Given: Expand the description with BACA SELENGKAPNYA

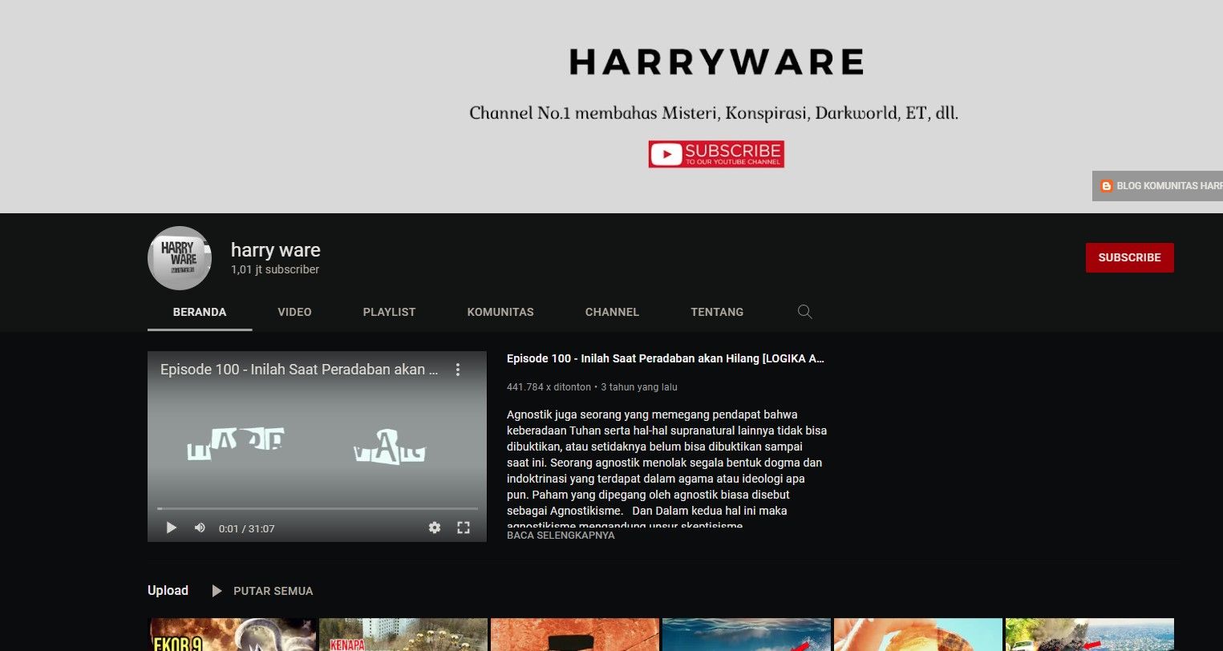Looking at the screenshot, I should 559,535.
